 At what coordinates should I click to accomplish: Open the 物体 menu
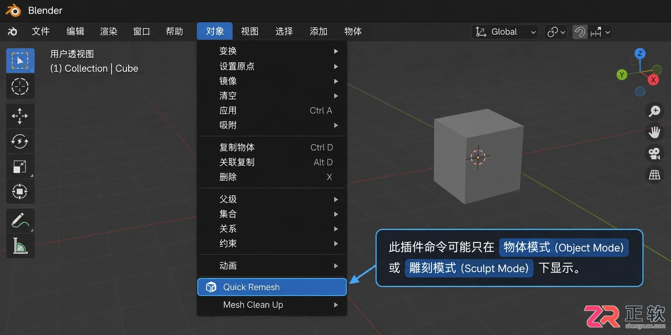353,32
